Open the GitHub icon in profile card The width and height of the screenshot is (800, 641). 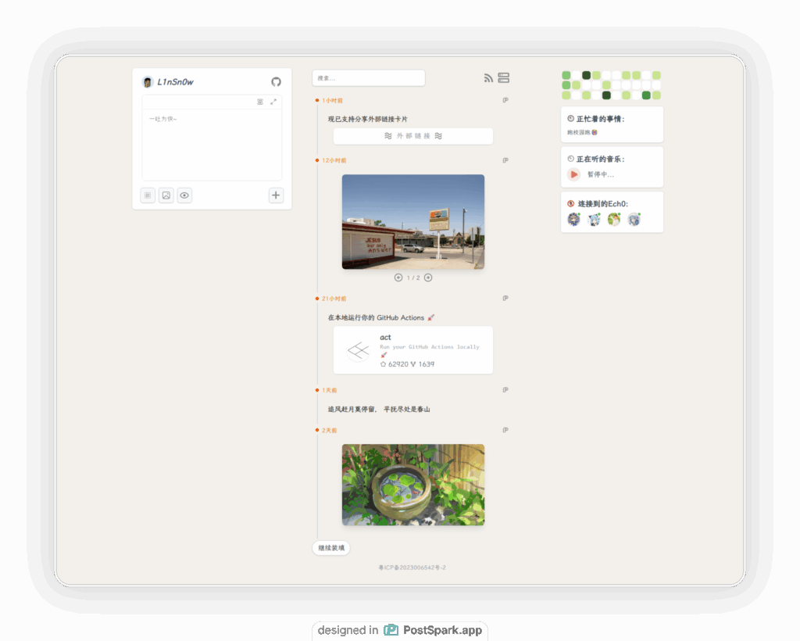[276, 82]
